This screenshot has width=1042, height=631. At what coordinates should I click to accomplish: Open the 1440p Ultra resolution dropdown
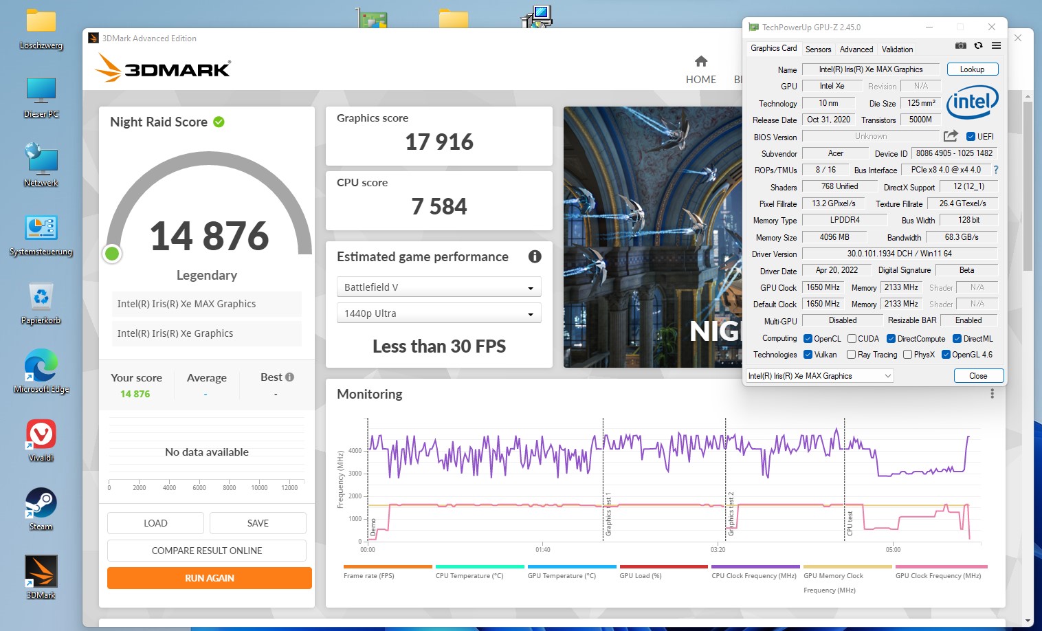tap(439, 313)
